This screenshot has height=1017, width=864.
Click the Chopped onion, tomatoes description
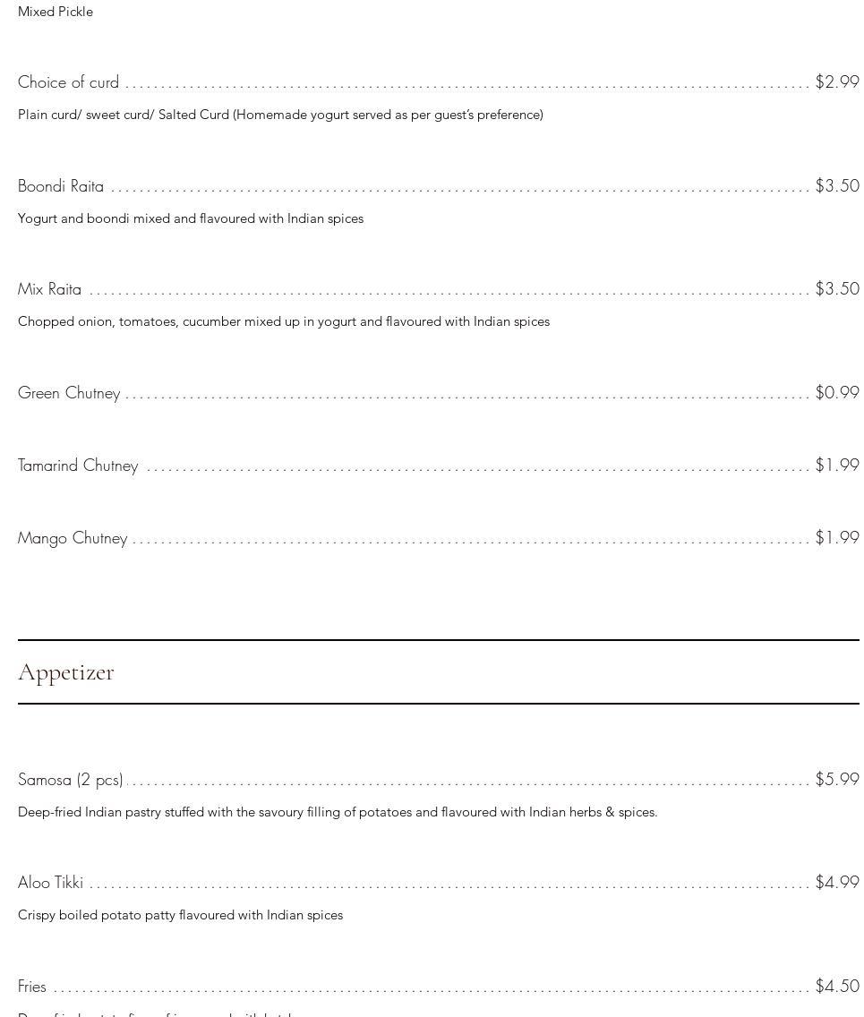(x=284, y=321)
